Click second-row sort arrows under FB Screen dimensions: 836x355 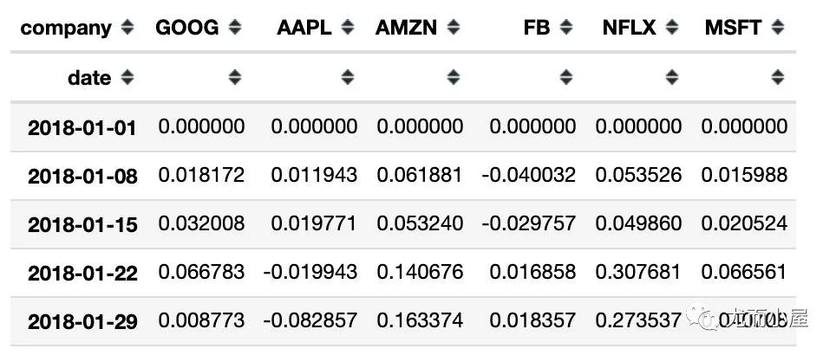(x=565, y=78)
